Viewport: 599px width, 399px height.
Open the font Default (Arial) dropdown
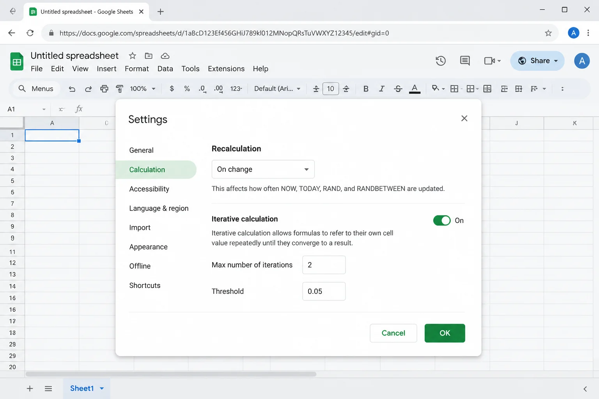(x=277, y=89)
